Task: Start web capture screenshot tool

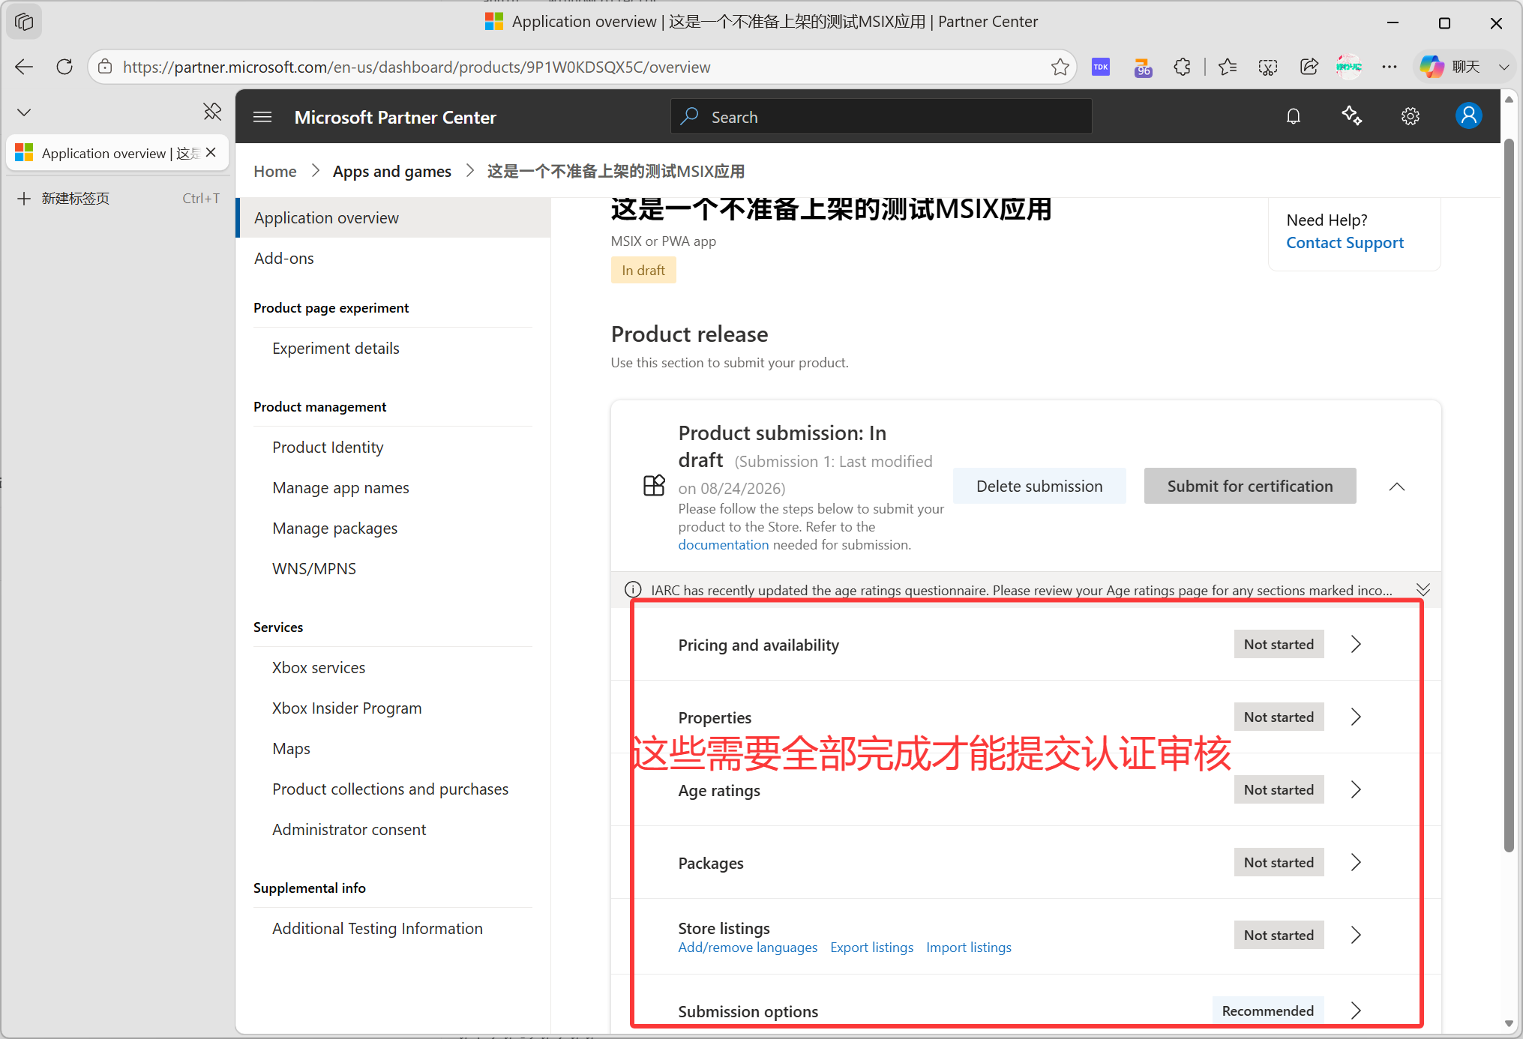Action: click(1268, 67)
